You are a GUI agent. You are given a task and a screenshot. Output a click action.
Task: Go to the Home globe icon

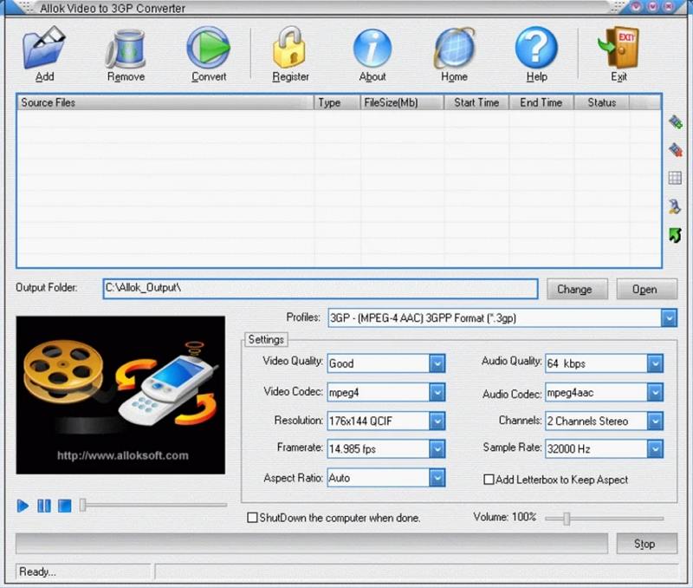click(454, 49)
